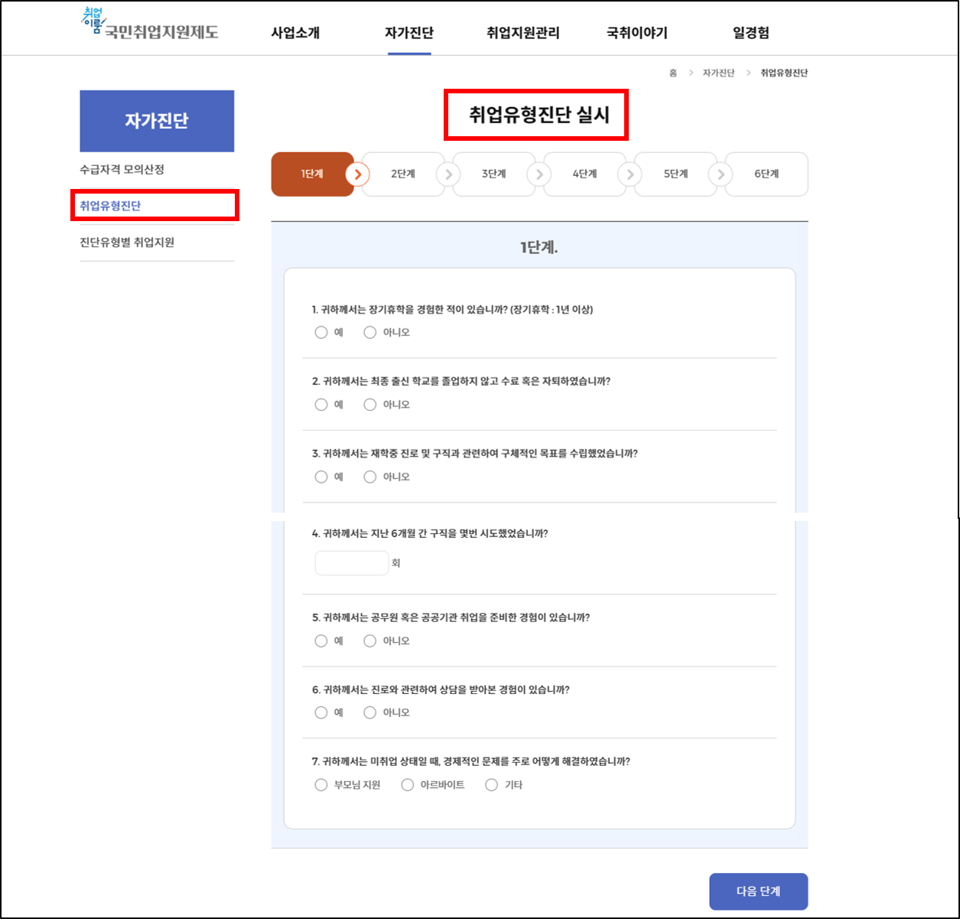This screenshot has height=919, width=960.
Task: Click the chevron arrow after 2단계
Action: click(x=447, y=174)
